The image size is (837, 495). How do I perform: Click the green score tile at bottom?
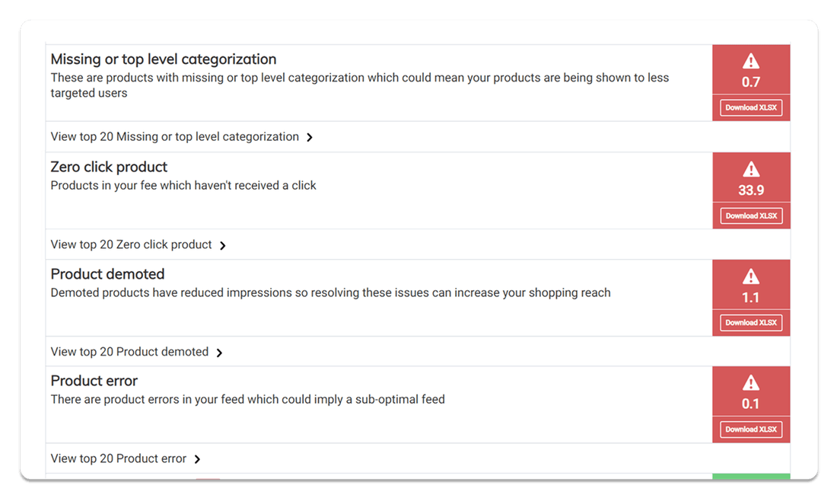point(751,476)
